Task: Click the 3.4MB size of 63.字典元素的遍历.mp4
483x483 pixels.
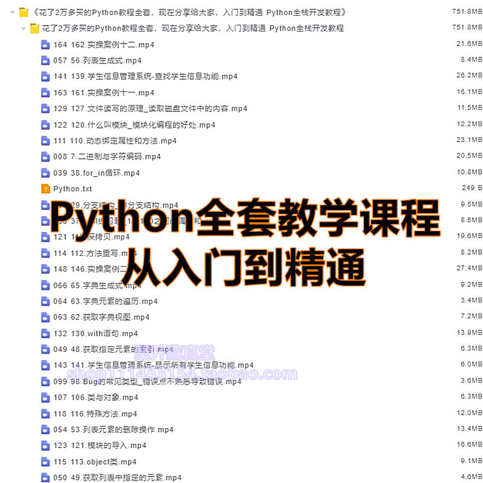Action: point(472,300)
